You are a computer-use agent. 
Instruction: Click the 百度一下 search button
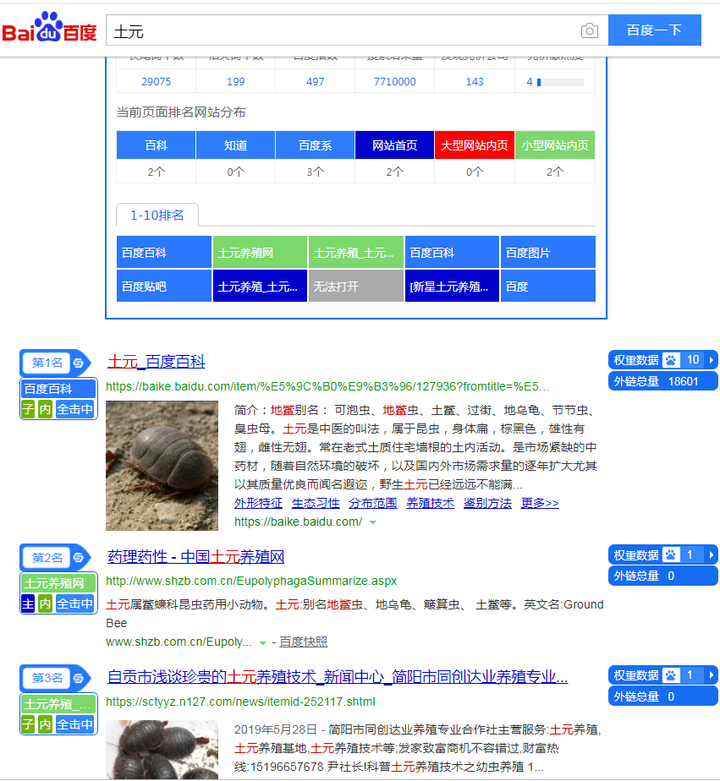tap(654, 30)
